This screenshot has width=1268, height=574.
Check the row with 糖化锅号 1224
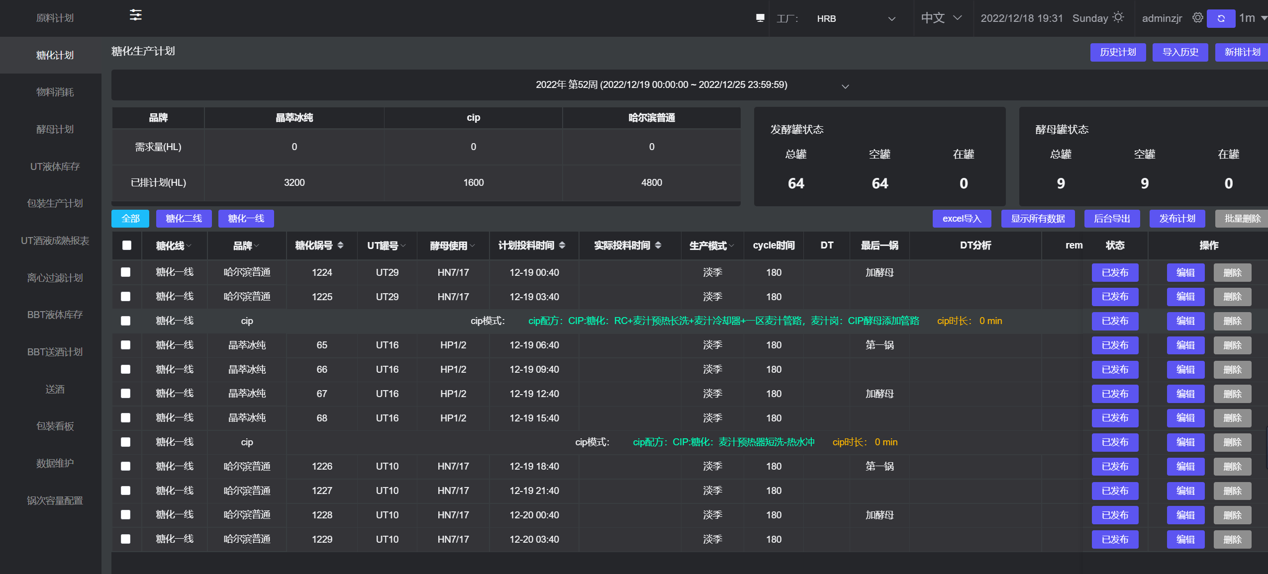pyautogui.click(x=126, y=272)
